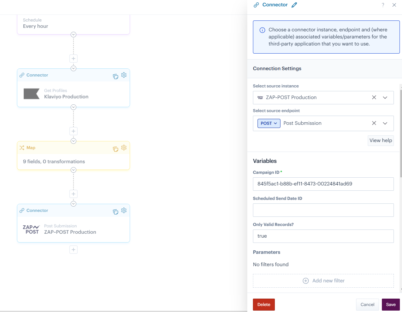Image resolution: width=402 pixels, height=312 pixels.
Task: Click Campaign ID input field
Action: point(323,184)
